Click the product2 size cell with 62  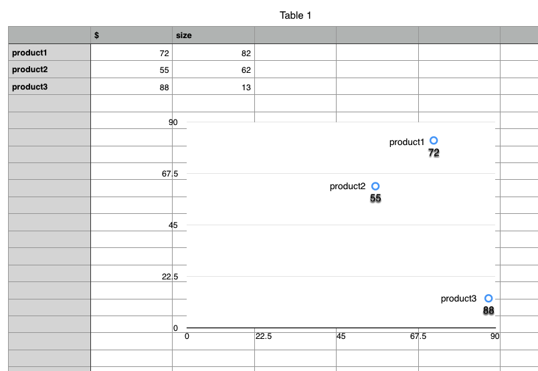213,70
